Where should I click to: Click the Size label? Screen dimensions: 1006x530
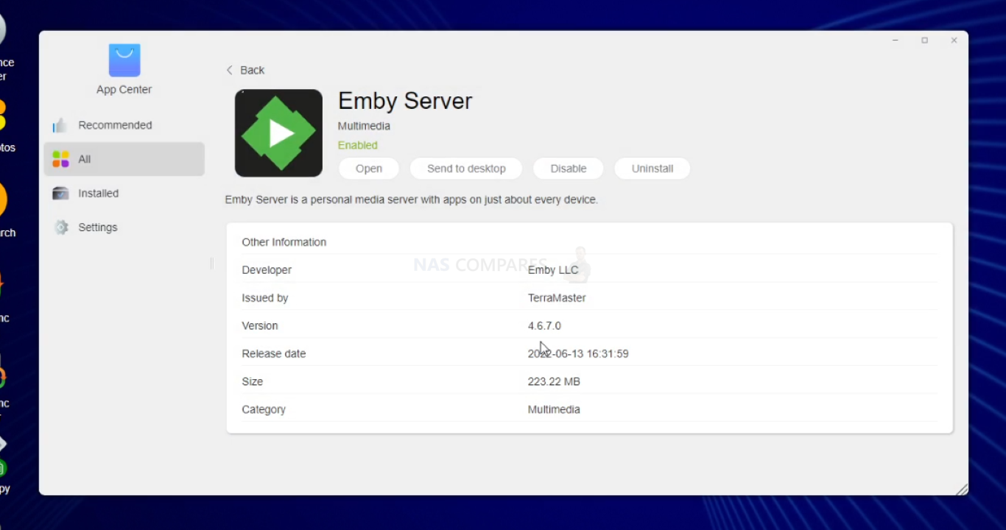point(253,381)
